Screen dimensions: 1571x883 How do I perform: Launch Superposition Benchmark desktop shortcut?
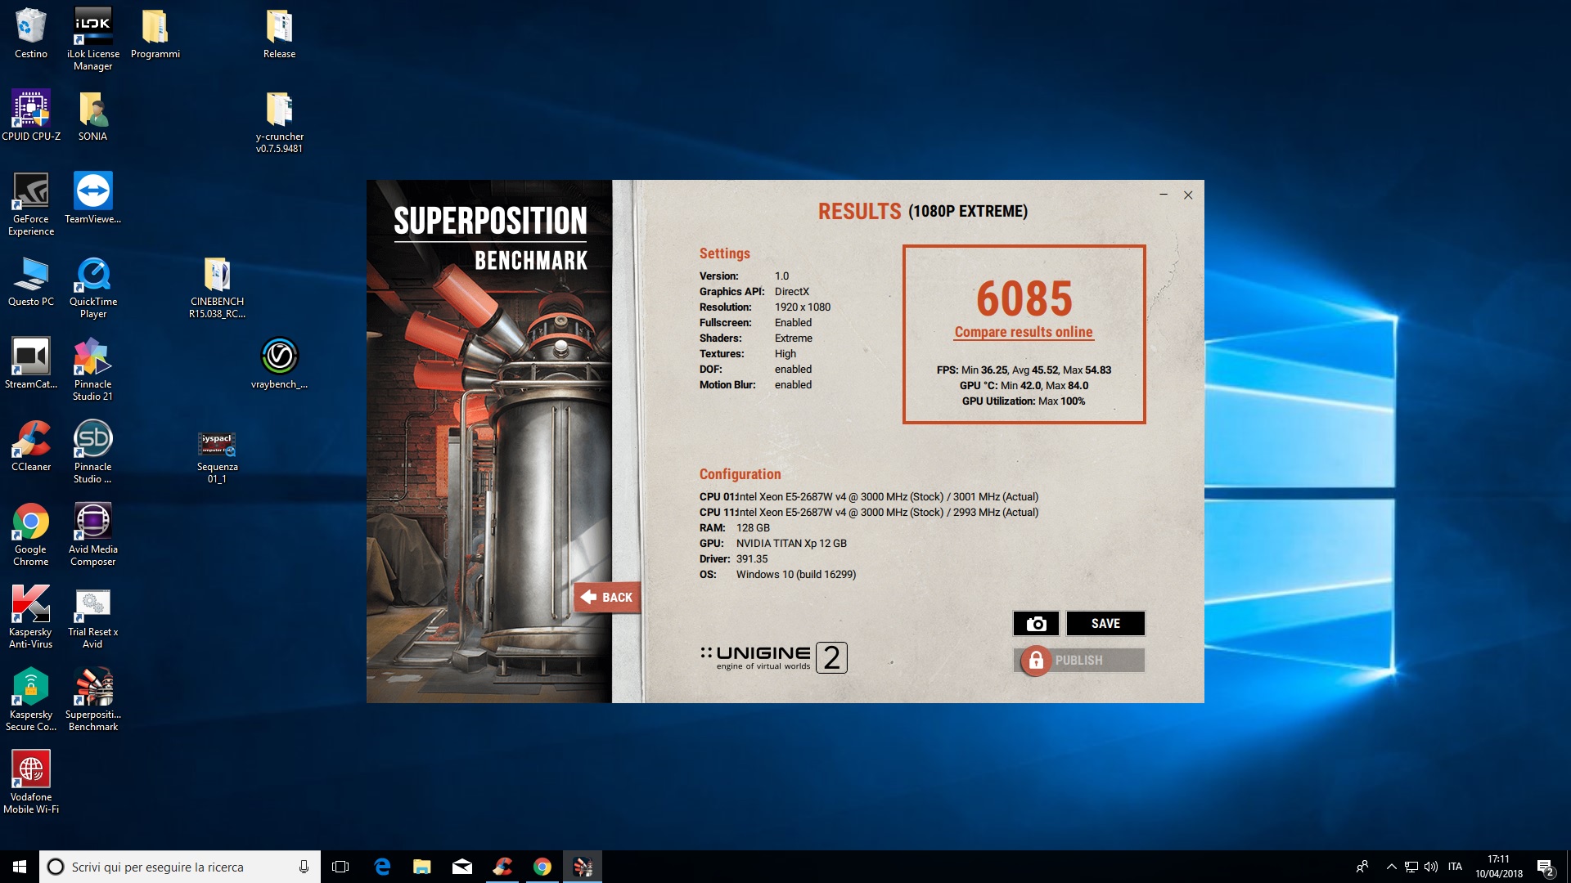[93, 700]
